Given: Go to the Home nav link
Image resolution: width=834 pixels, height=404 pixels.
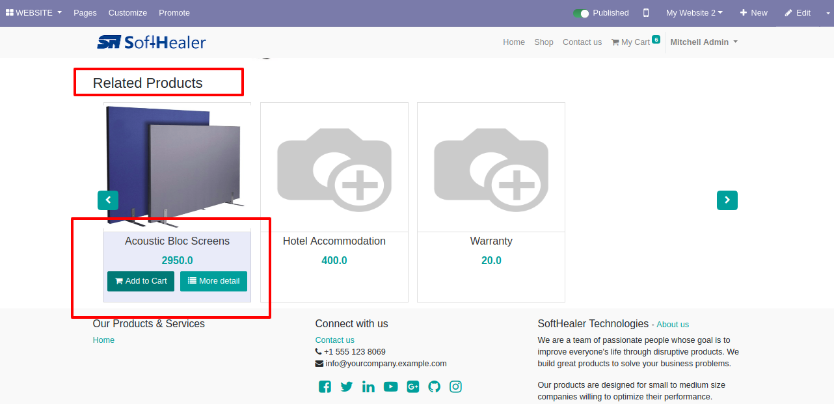Looking at the screenshot, I should click(514, 42).
